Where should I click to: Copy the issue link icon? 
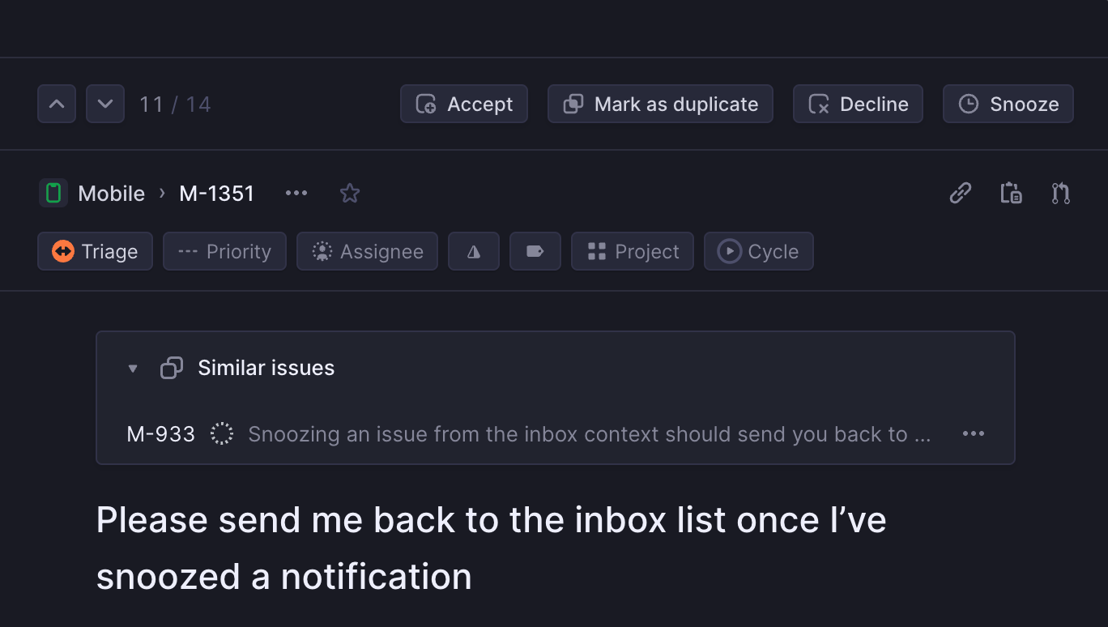pos(960,193)
